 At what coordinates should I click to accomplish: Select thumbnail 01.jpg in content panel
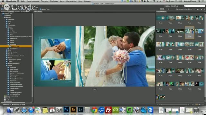pyautogui.click(x=161, y=18)
